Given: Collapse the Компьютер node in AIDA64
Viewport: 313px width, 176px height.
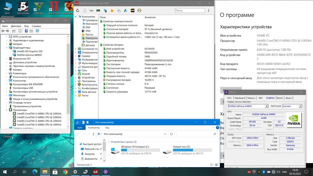Looking at the screenshot, I should (x=76, y=17).
